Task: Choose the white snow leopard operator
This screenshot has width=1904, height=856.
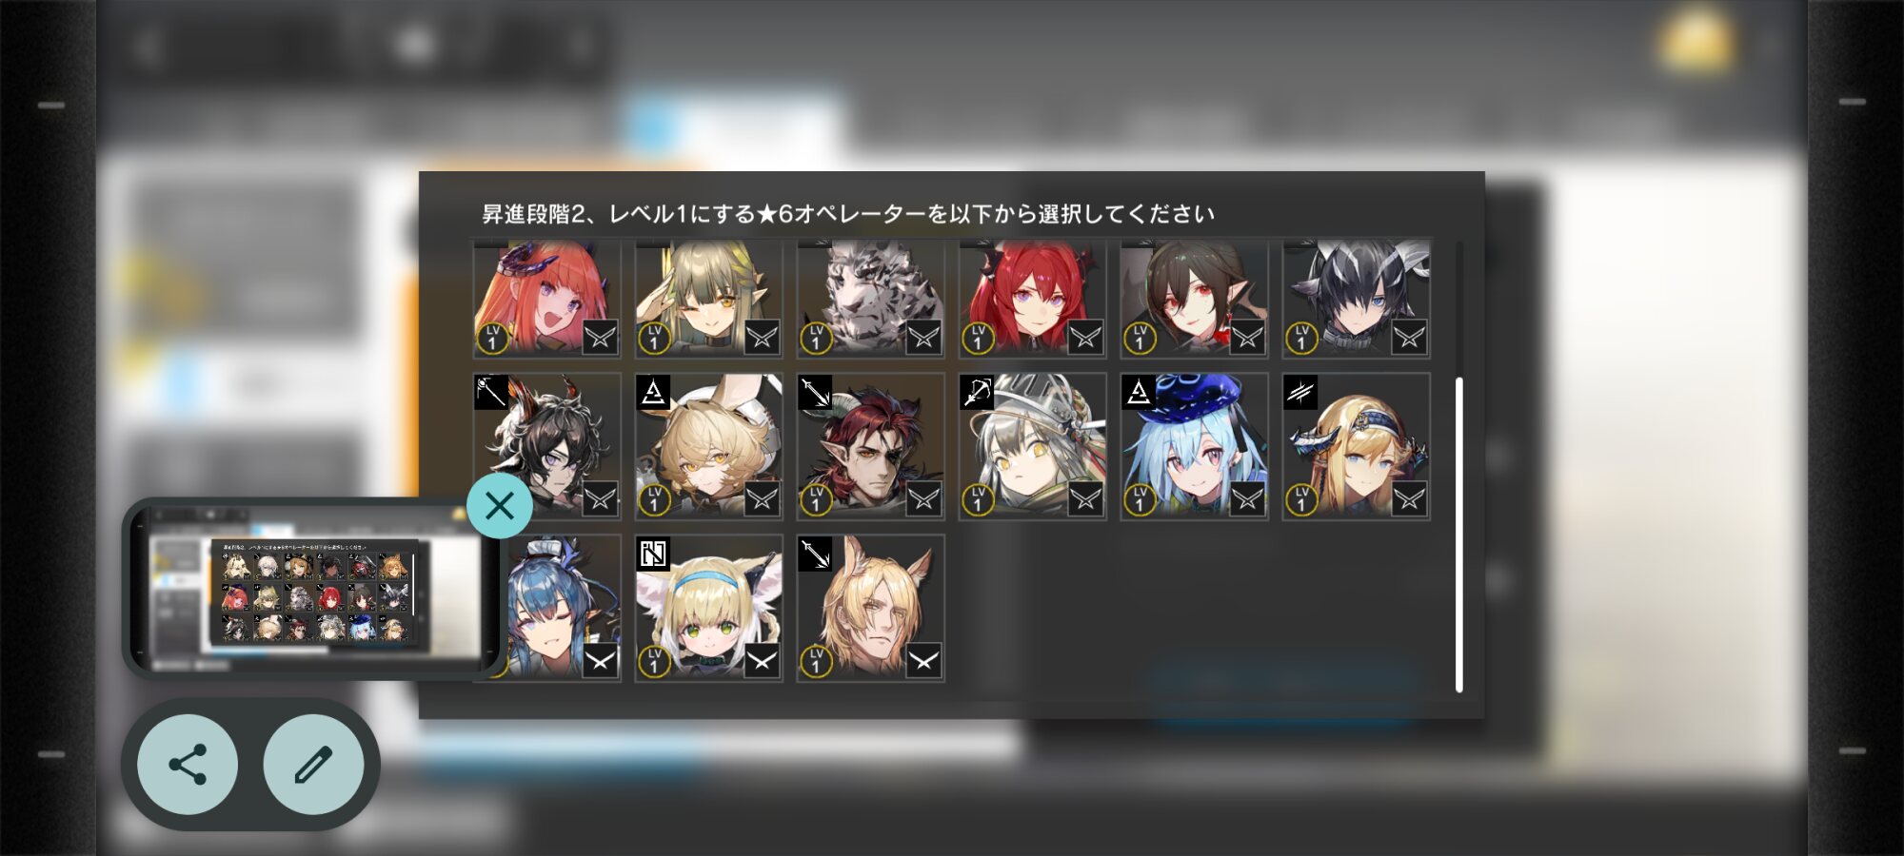Action: 871,299
